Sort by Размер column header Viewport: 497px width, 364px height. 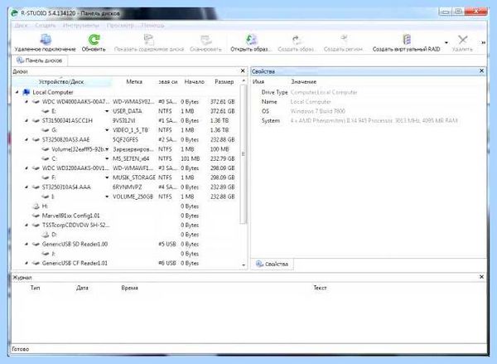point(224,82)
